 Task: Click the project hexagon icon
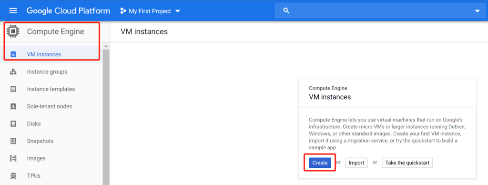click(x=123, y=11)
